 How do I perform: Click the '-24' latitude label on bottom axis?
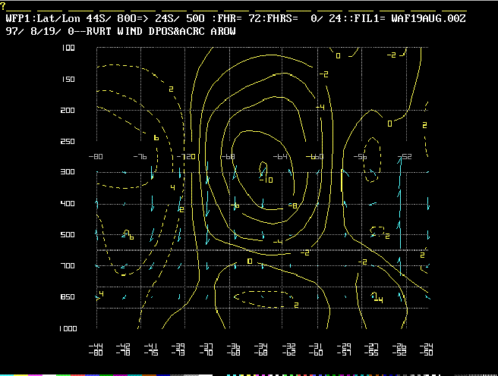427,346
